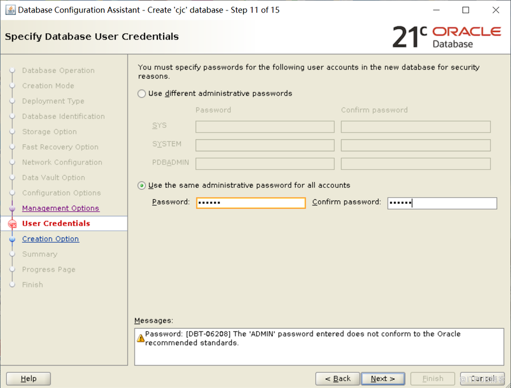Click the Creation Option step bullet
The image size is (511, 388).
coord(13,239)
